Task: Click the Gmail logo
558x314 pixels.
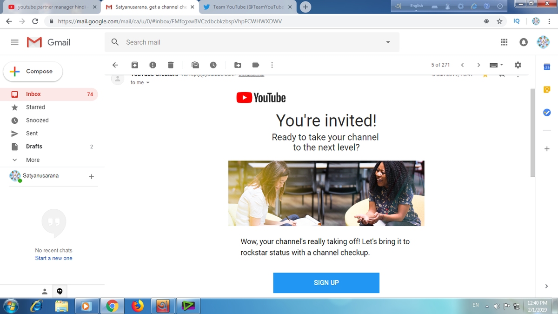Action: (49, 42)
